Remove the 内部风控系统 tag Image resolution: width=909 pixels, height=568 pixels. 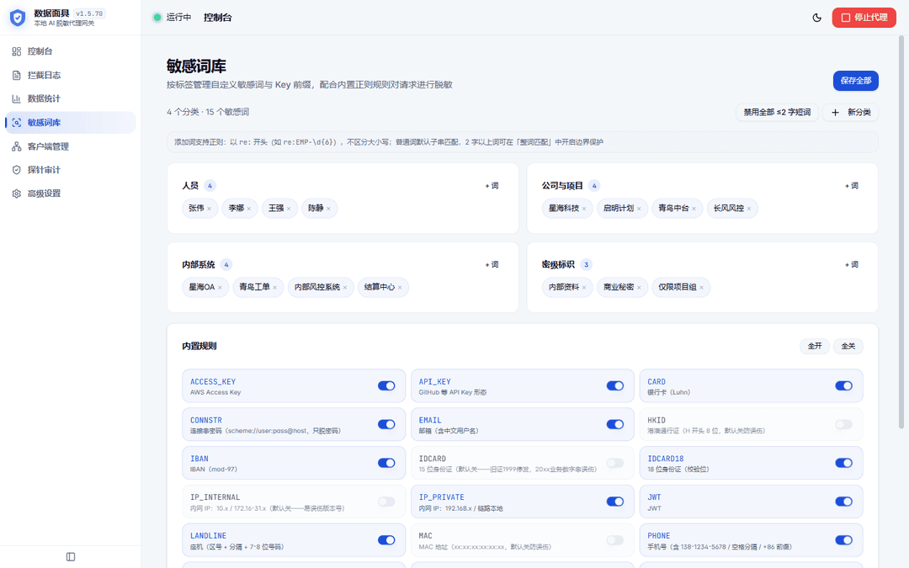pyautogui.click(x=345, y=288)
